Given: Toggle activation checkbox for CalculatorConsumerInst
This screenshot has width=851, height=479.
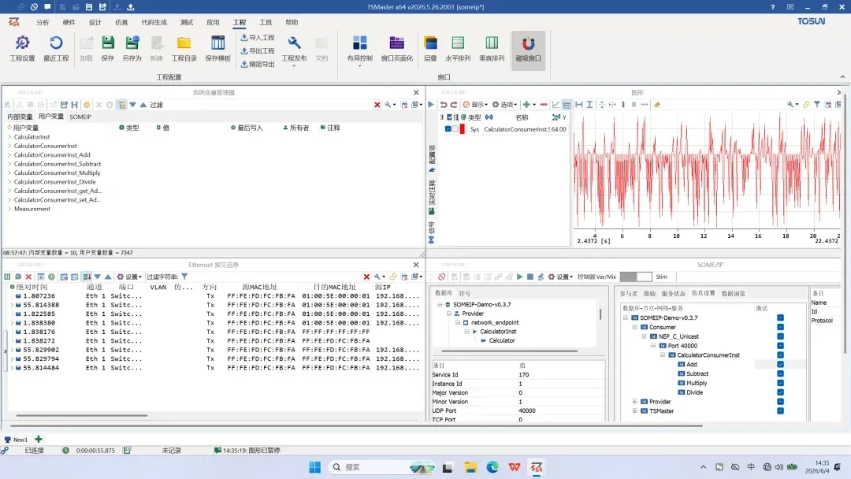Looking at the screenshot, I should pyautogui.click(x=780, y=355).
